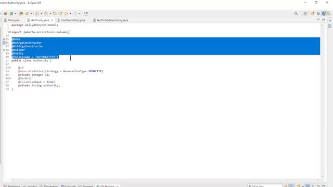333x187 pixels.
Task: Click the Last Edit Location icon
Action: (55, 14)
